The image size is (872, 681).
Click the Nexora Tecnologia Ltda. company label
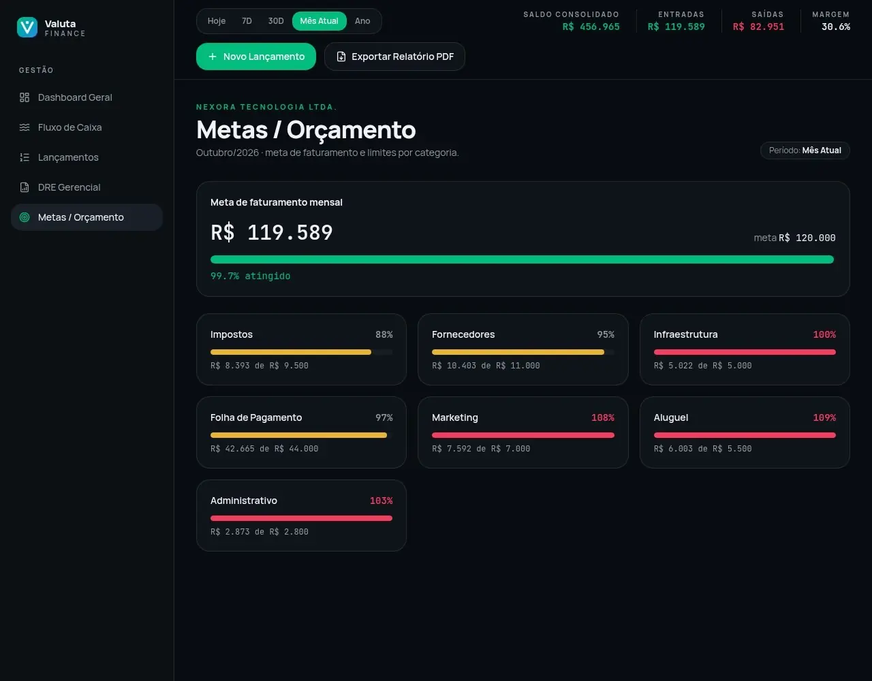point(267,107)
